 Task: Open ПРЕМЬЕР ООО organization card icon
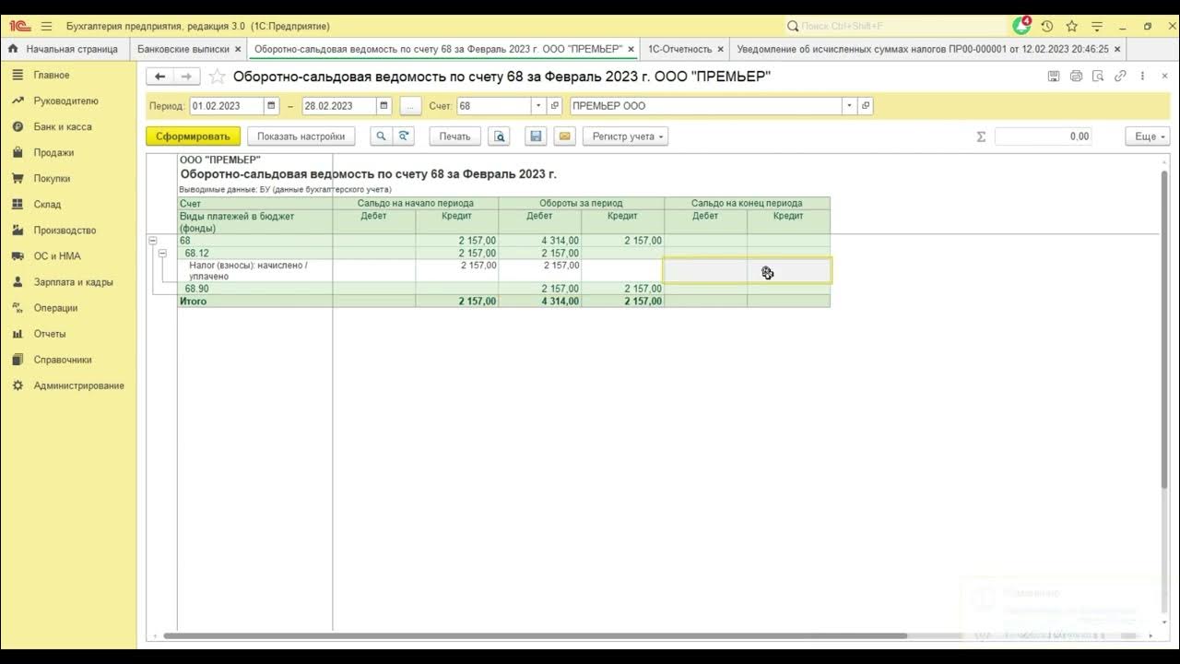pos(865,106)
